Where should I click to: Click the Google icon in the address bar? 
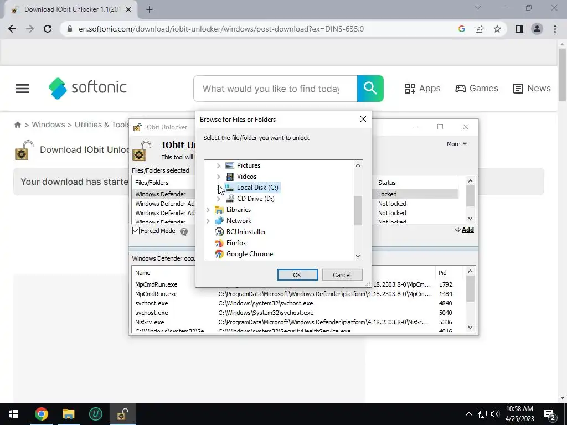461,29
